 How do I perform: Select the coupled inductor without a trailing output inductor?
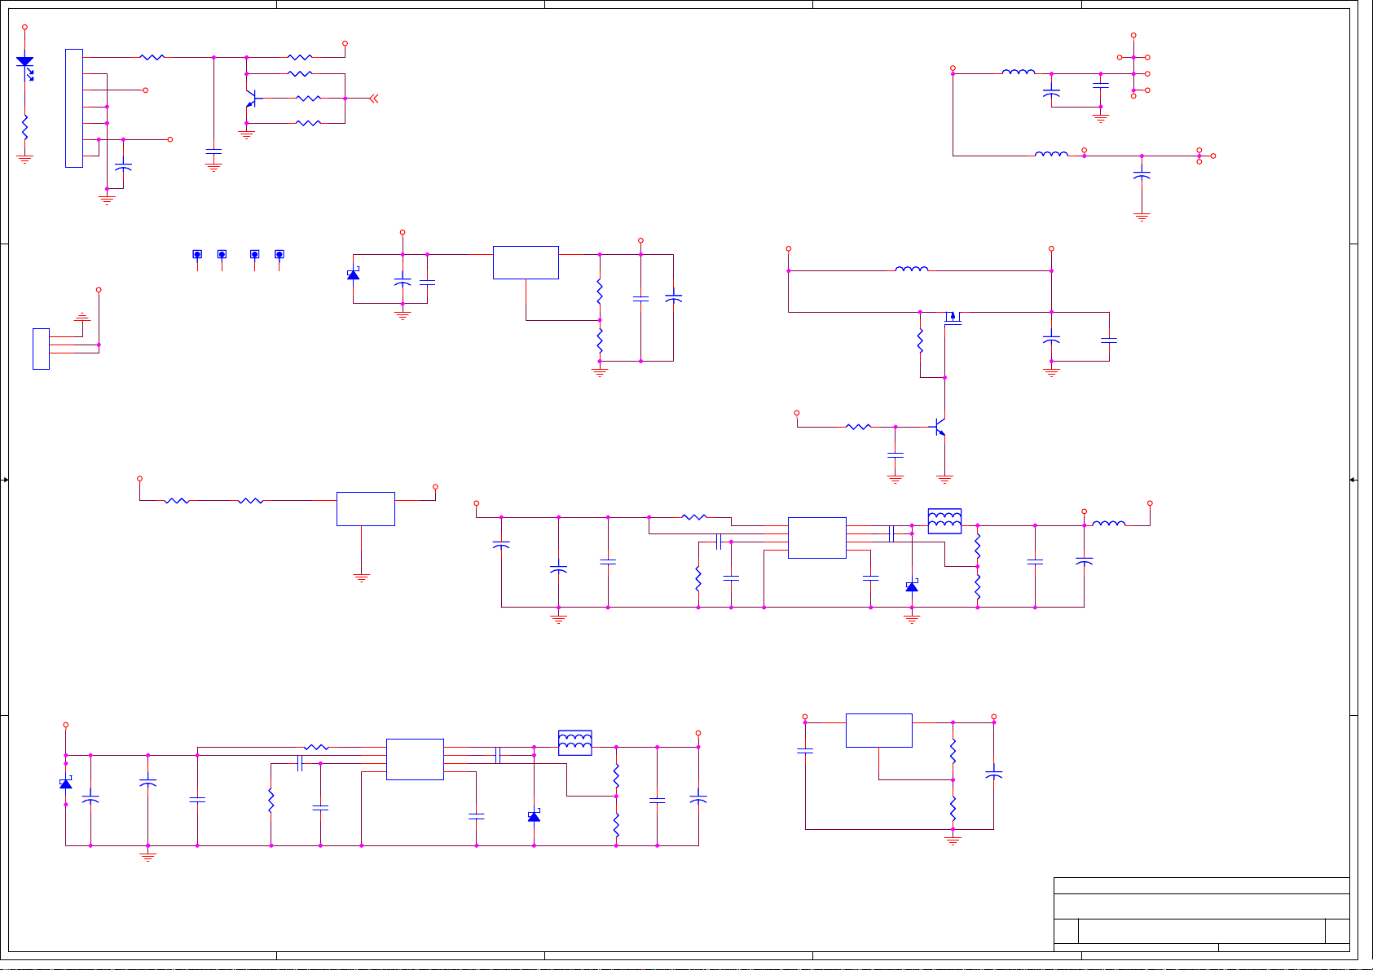pos(575,743)
